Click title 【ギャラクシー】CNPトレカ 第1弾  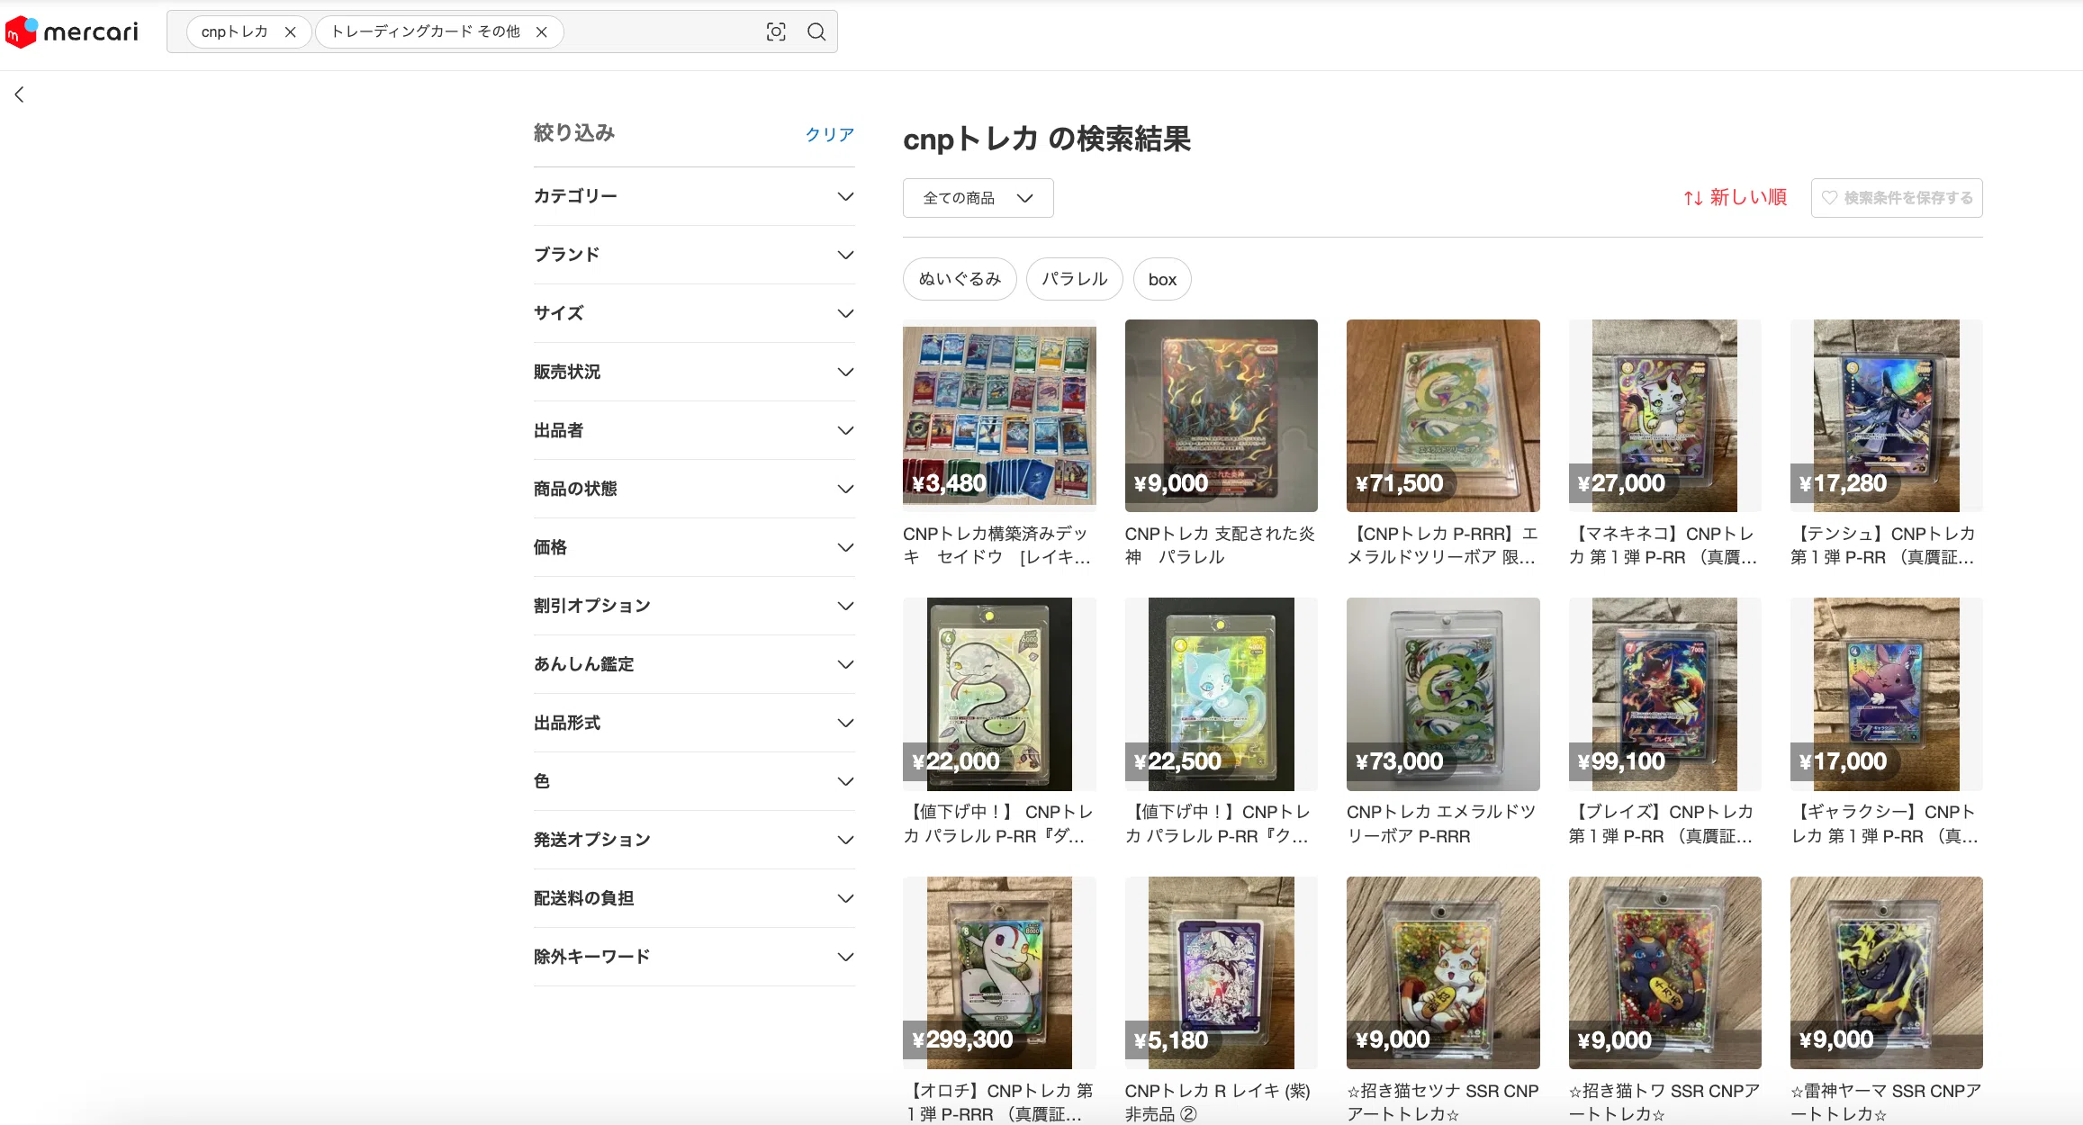tap(1885, 823)
